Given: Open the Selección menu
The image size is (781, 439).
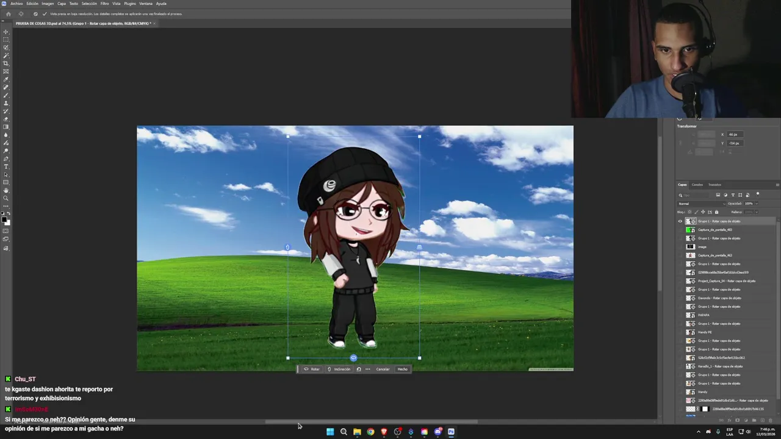Looking at the screenshot, I should click(89, 4).
